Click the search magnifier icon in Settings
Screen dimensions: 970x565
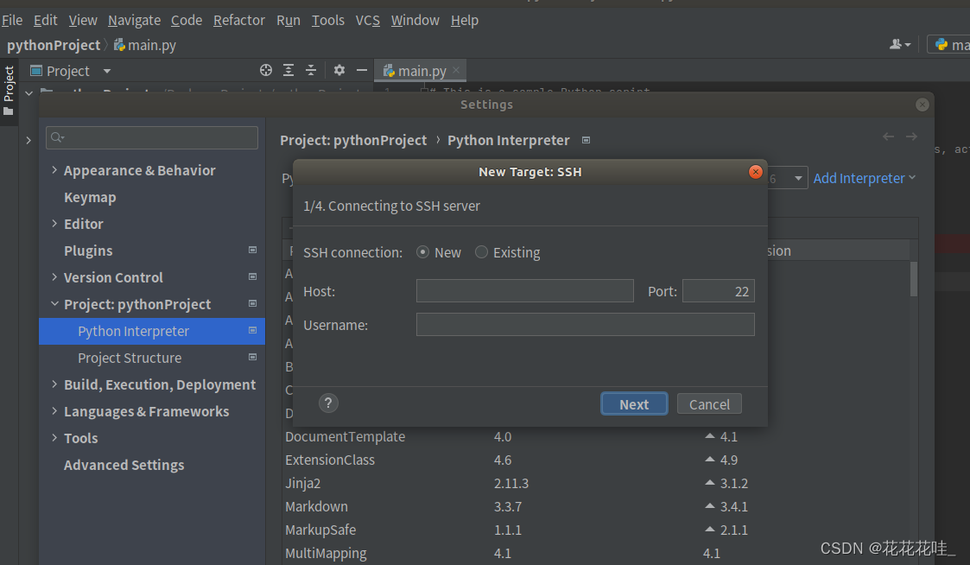point(57,137)
